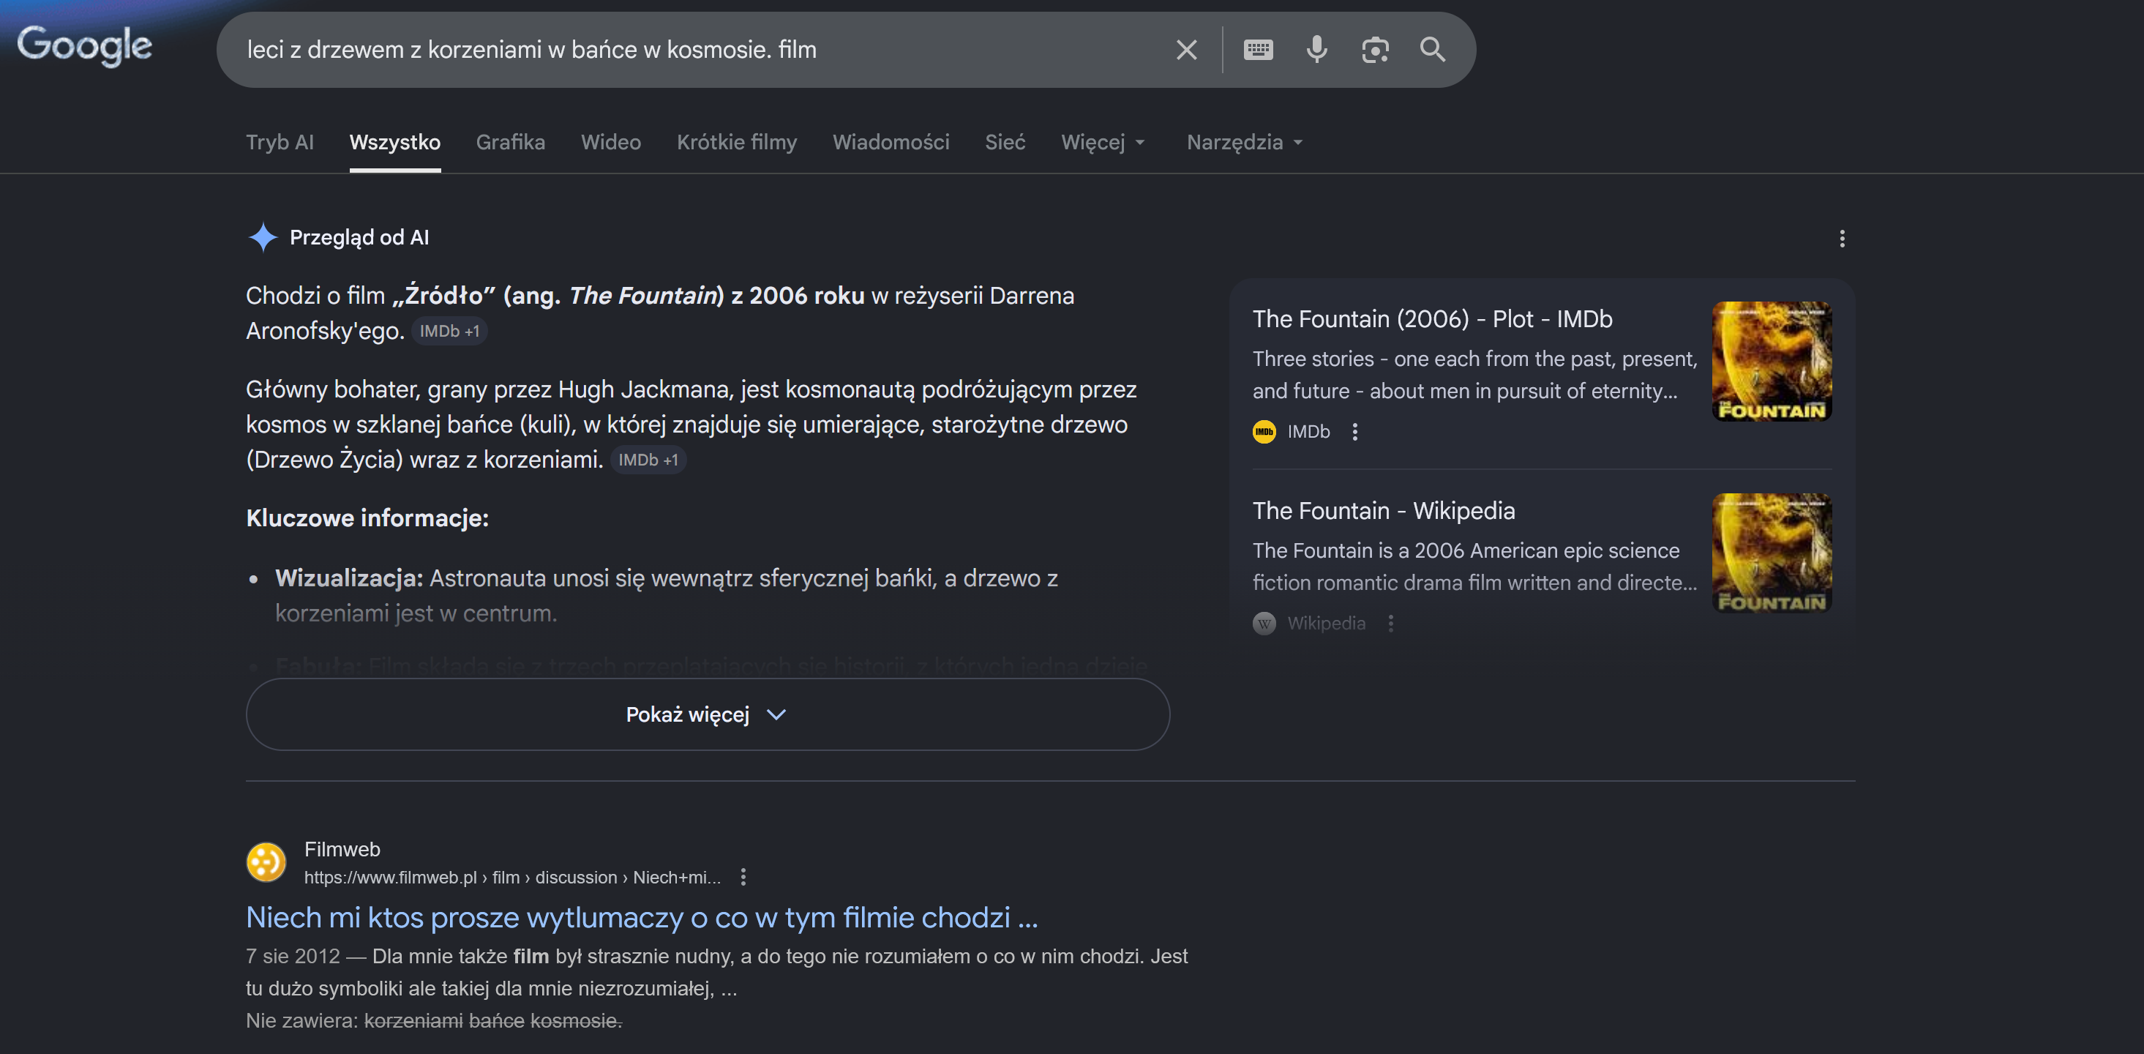
Task: Open three-dot menu beside Filmweb URL
Action: point(743,877)
